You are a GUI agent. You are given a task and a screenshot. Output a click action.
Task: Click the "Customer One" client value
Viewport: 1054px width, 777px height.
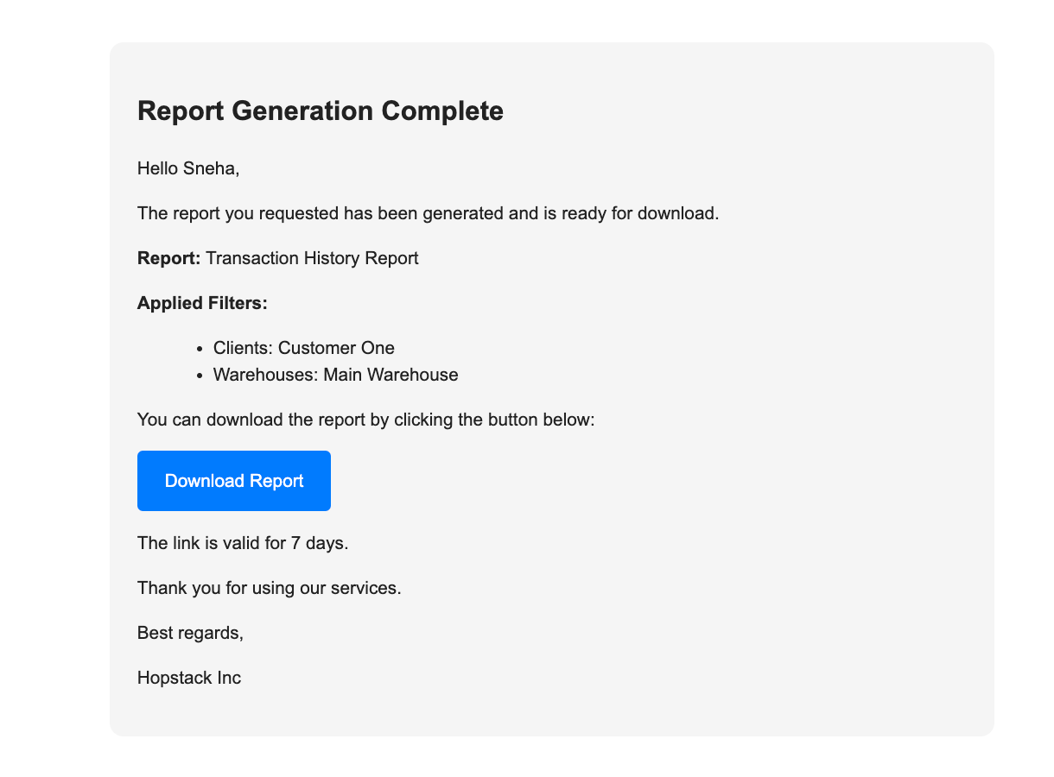[336, 348]
